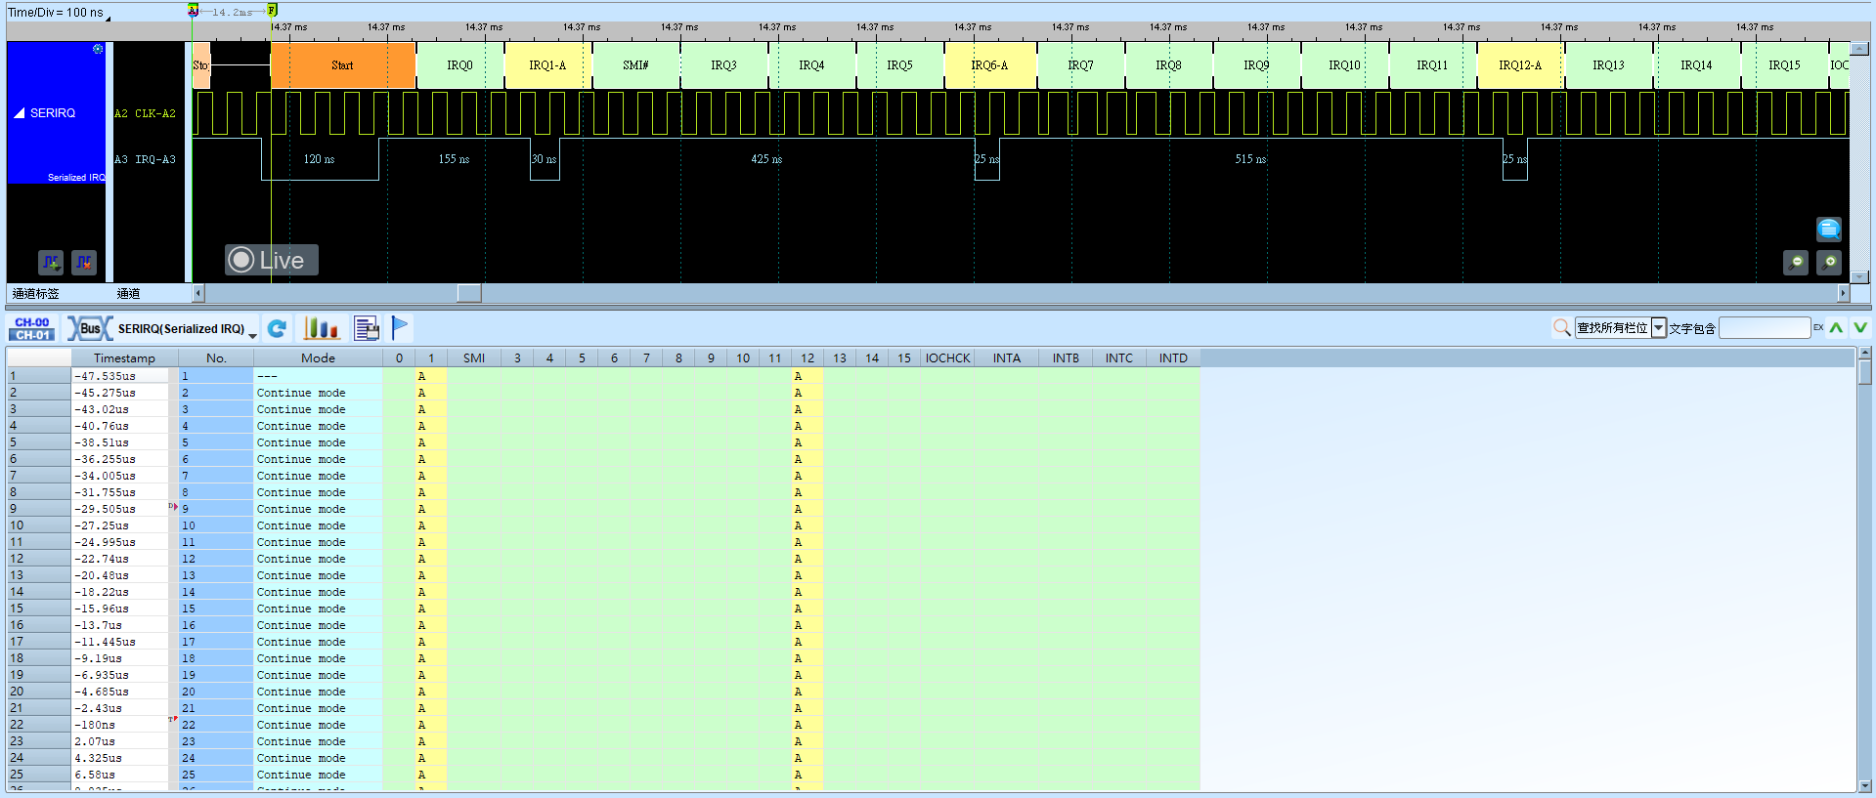
Task: Open the bar chart statistics icon
Action: [321, 328]
